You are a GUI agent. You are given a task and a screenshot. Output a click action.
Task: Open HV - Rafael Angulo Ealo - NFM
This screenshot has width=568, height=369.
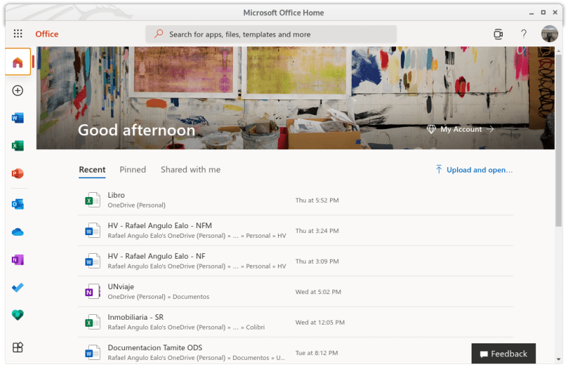[160, 225]
